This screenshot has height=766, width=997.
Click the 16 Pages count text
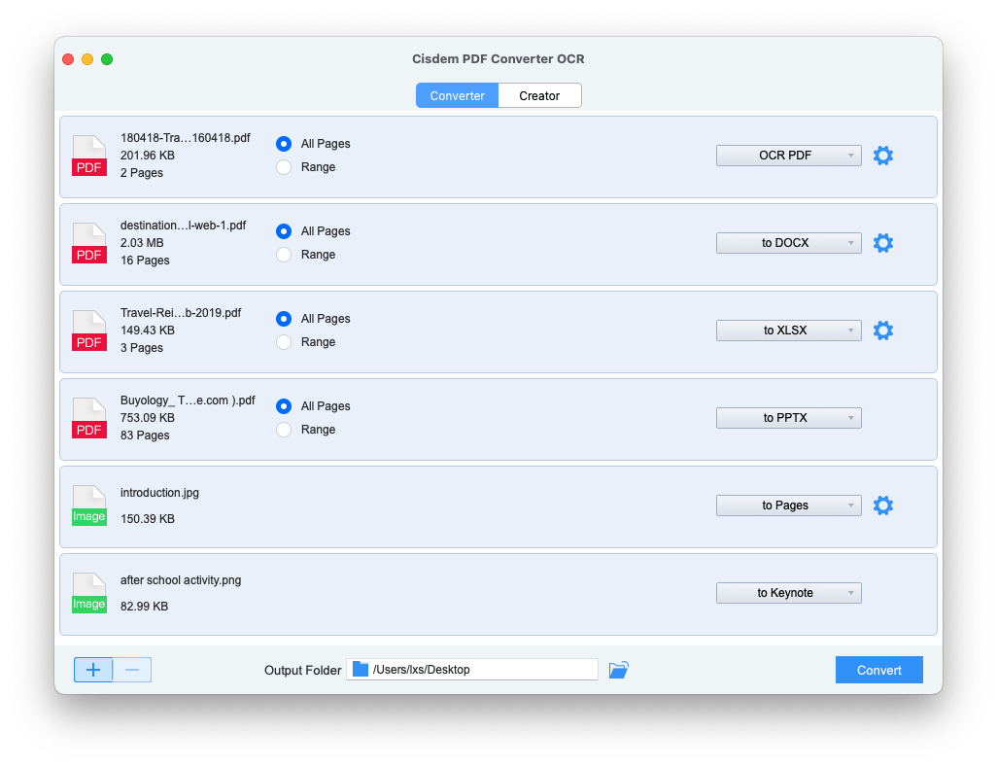145,261
